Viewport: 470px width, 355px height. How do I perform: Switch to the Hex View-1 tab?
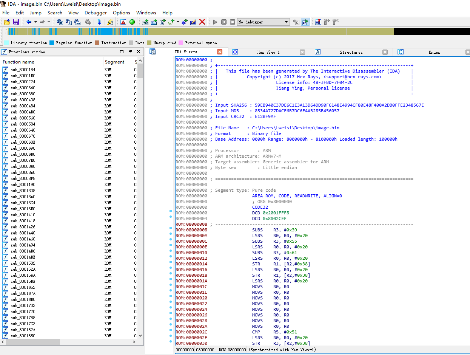coord(268,52)
